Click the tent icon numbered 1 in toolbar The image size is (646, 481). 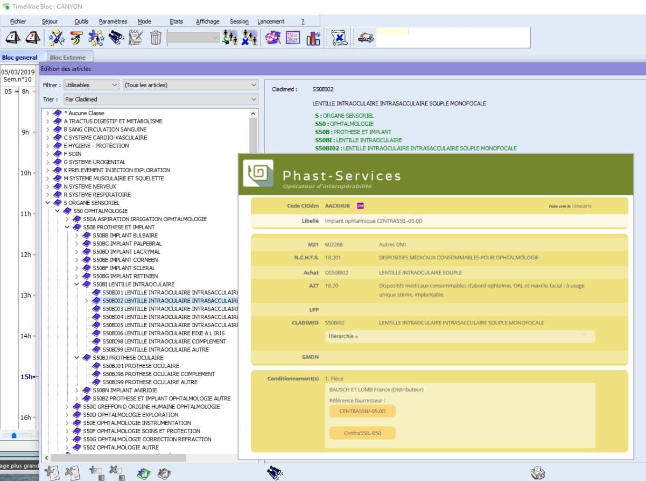pos(13,38)
